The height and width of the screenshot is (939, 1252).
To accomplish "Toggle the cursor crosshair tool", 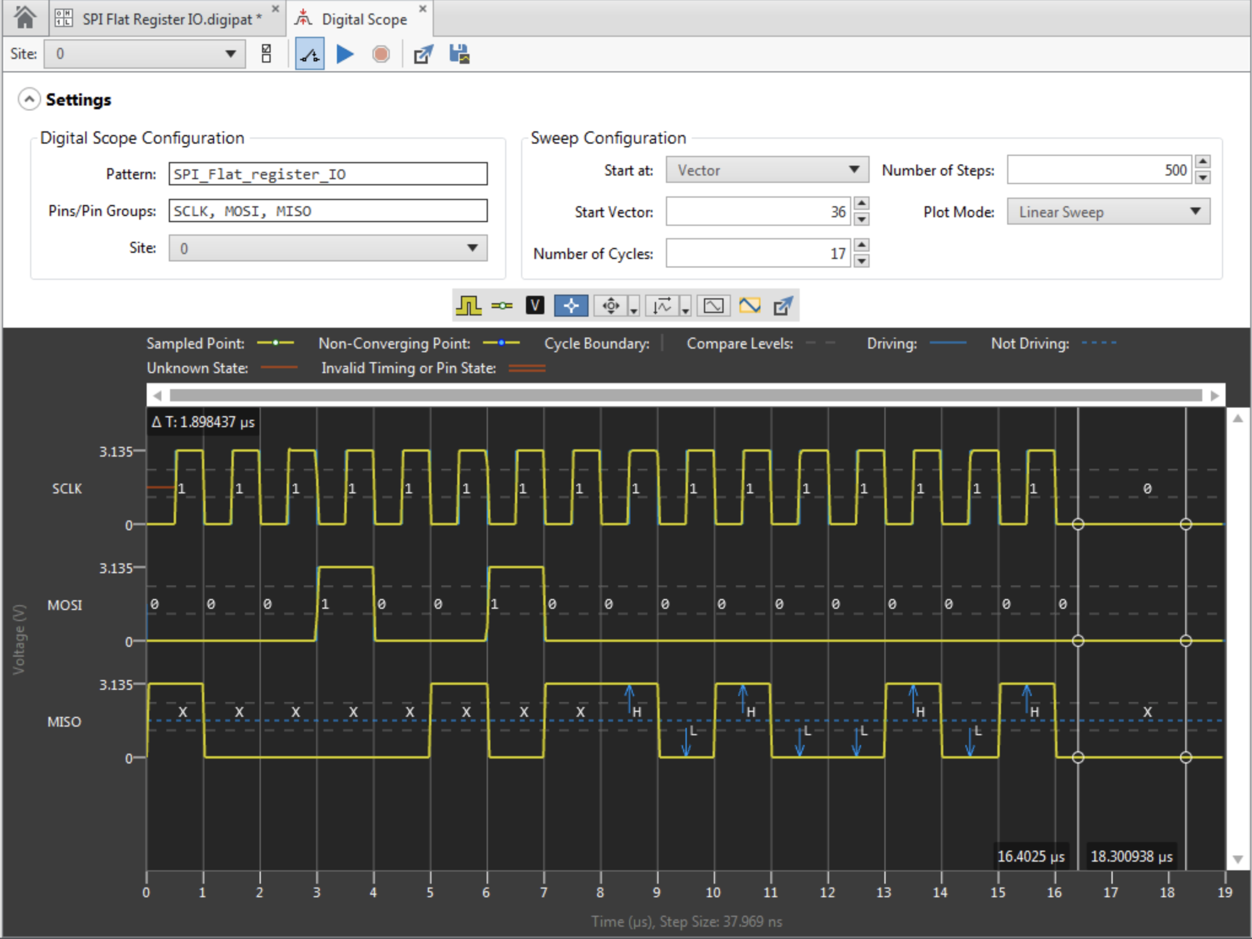I will click(571, 306).
